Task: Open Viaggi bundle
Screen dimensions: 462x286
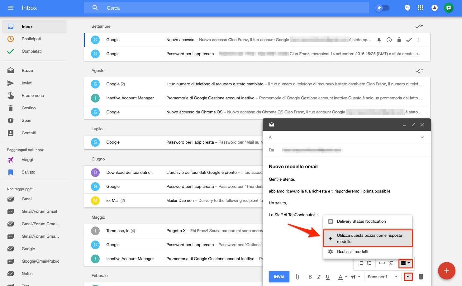Action: point(34,160)
